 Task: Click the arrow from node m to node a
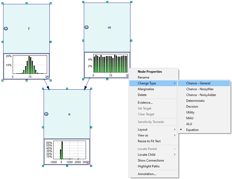(87, 84)
